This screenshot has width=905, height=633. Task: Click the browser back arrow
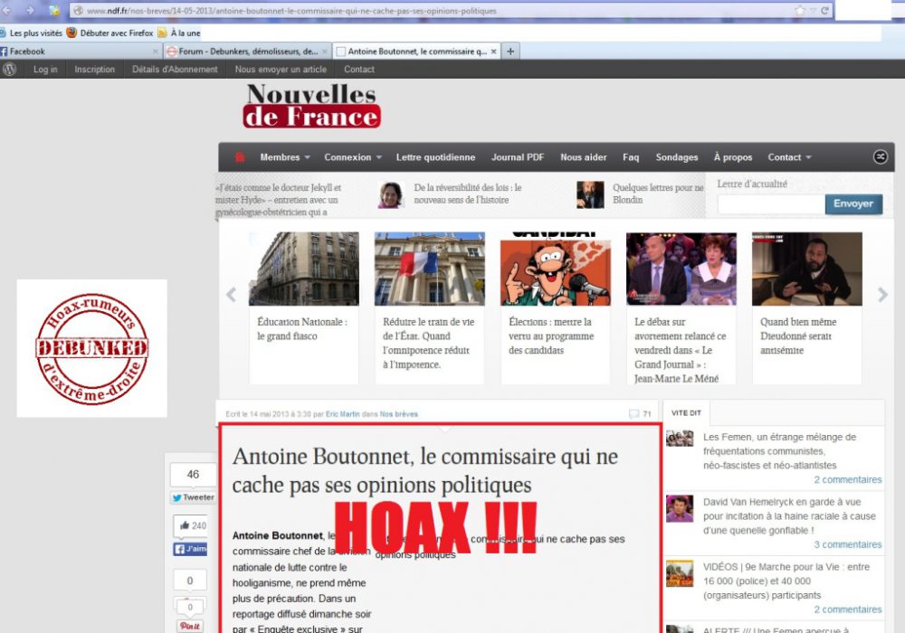7,10
